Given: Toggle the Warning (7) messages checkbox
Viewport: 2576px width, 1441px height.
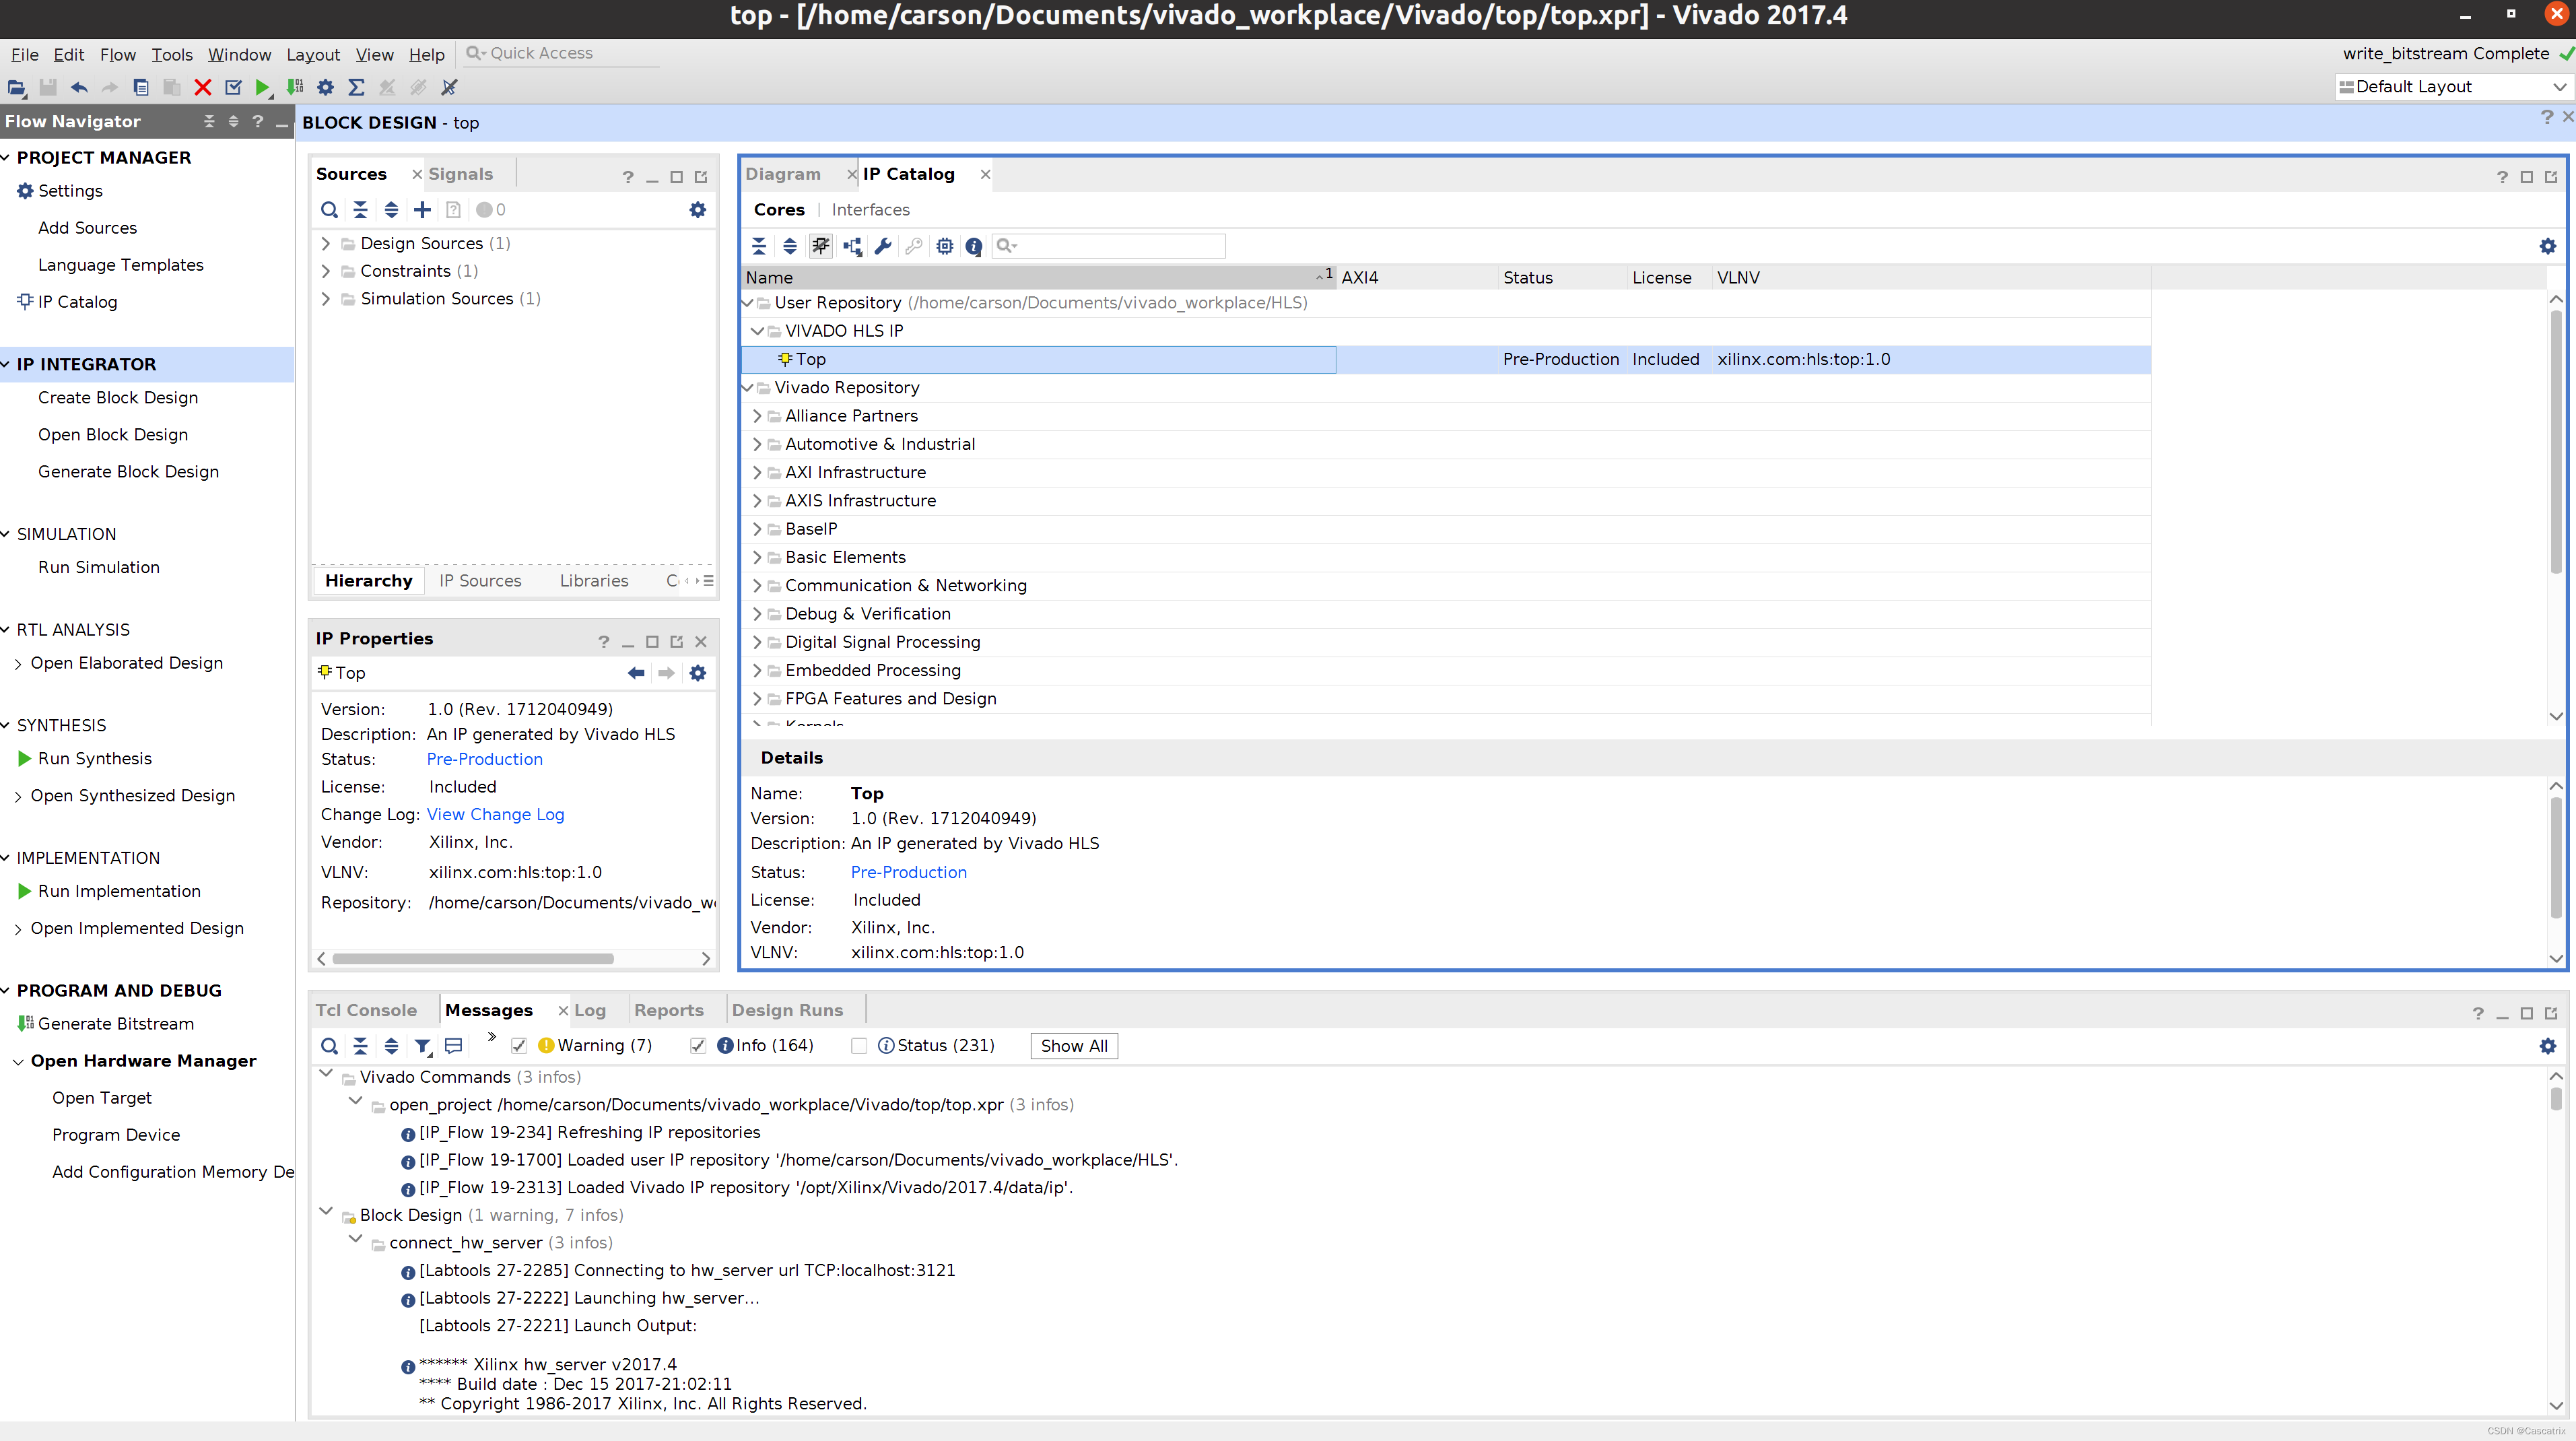Looking at the screenshot, I should tap(519, 1046).
